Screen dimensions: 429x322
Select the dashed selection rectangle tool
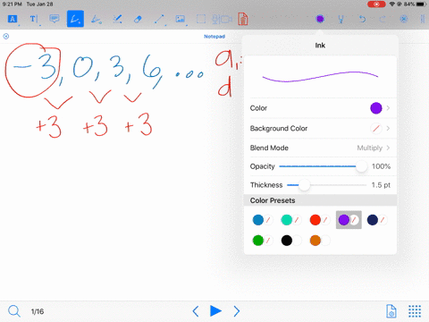201,20
